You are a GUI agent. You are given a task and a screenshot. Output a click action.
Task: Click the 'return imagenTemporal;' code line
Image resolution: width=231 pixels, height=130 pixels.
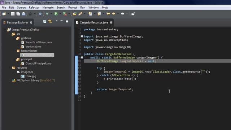click(x=115, y=89)
